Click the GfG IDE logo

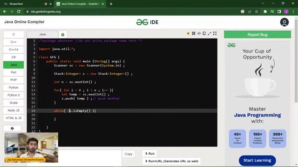click(x=147, y=22)
